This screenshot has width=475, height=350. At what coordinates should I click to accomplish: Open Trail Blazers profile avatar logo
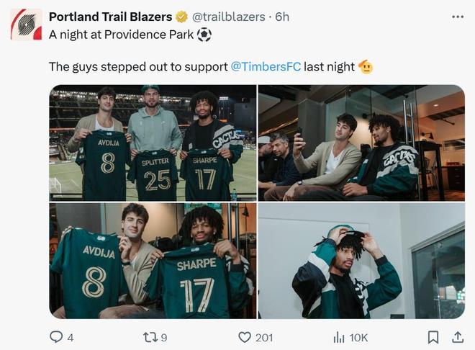tap(26, 24)
